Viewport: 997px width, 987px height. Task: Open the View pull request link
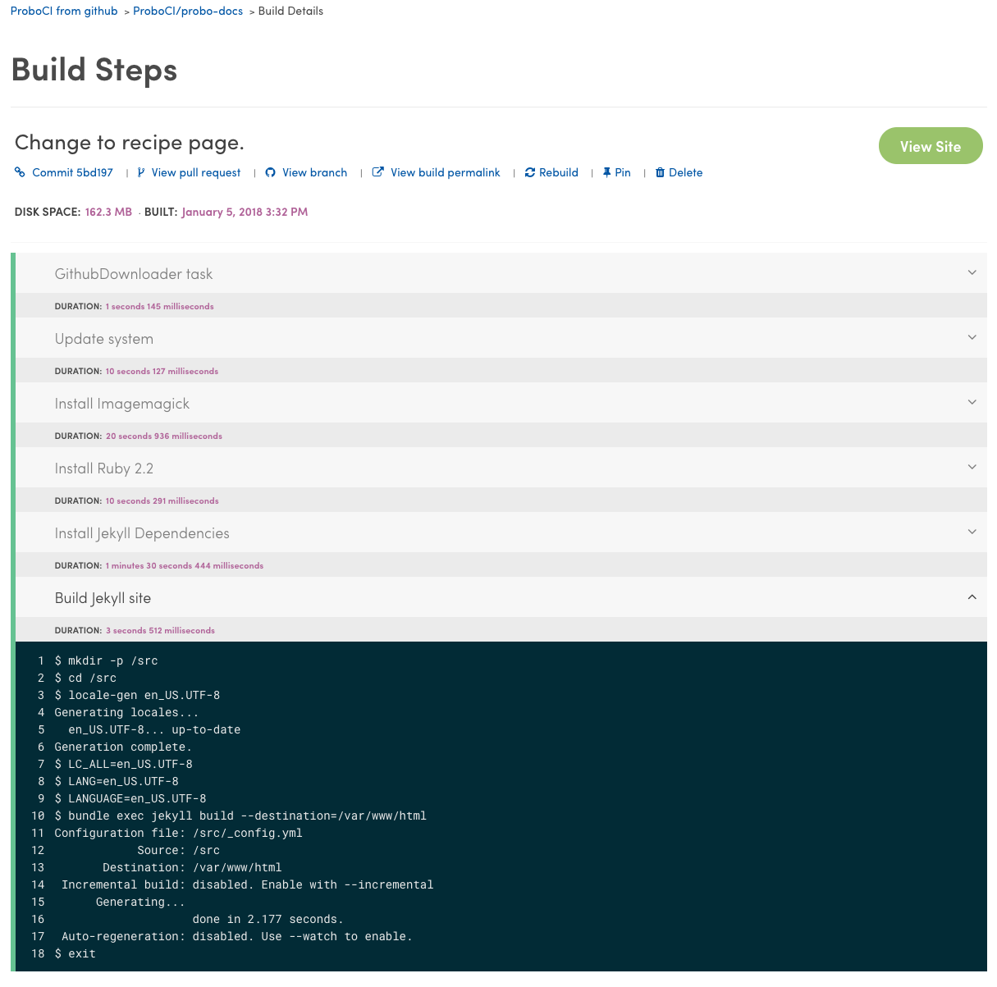(196, 172)
